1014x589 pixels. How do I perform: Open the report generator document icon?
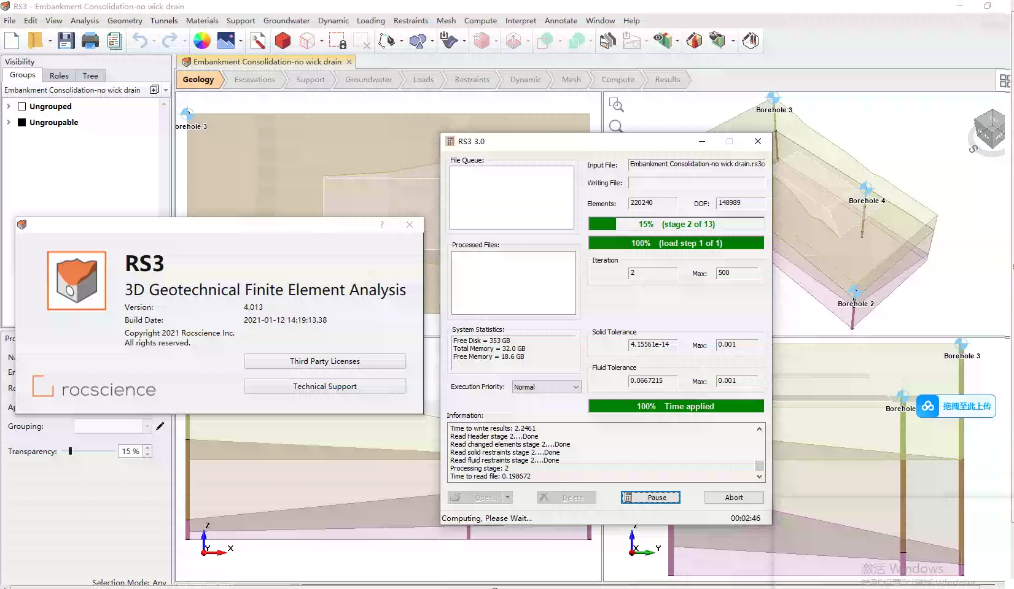coord(114,41)
